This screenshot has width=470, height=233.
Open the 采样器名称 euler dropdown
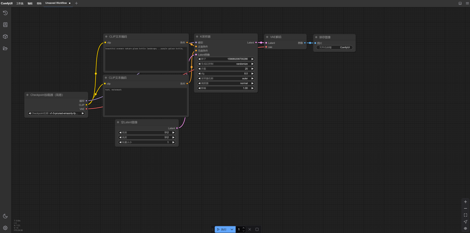click(x=226, y=79)
